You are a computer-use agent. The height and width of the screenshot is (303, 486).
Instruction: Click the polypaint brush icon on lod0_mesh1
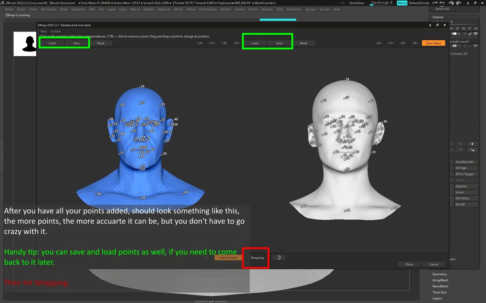click(470, 34)
